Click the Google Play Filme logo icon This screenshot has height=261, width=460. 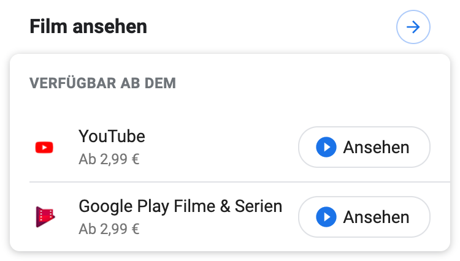pos(45,217)
